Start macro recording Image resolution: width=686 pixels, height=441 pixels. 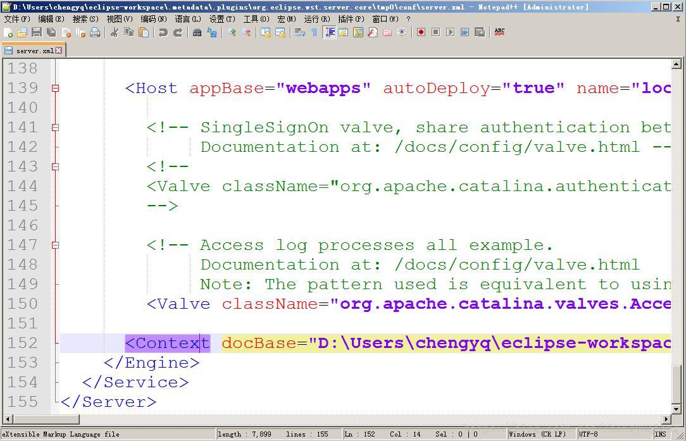421,32
